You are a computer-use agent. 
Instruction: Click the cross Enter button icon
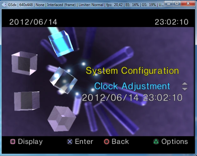tap(70, 142)
